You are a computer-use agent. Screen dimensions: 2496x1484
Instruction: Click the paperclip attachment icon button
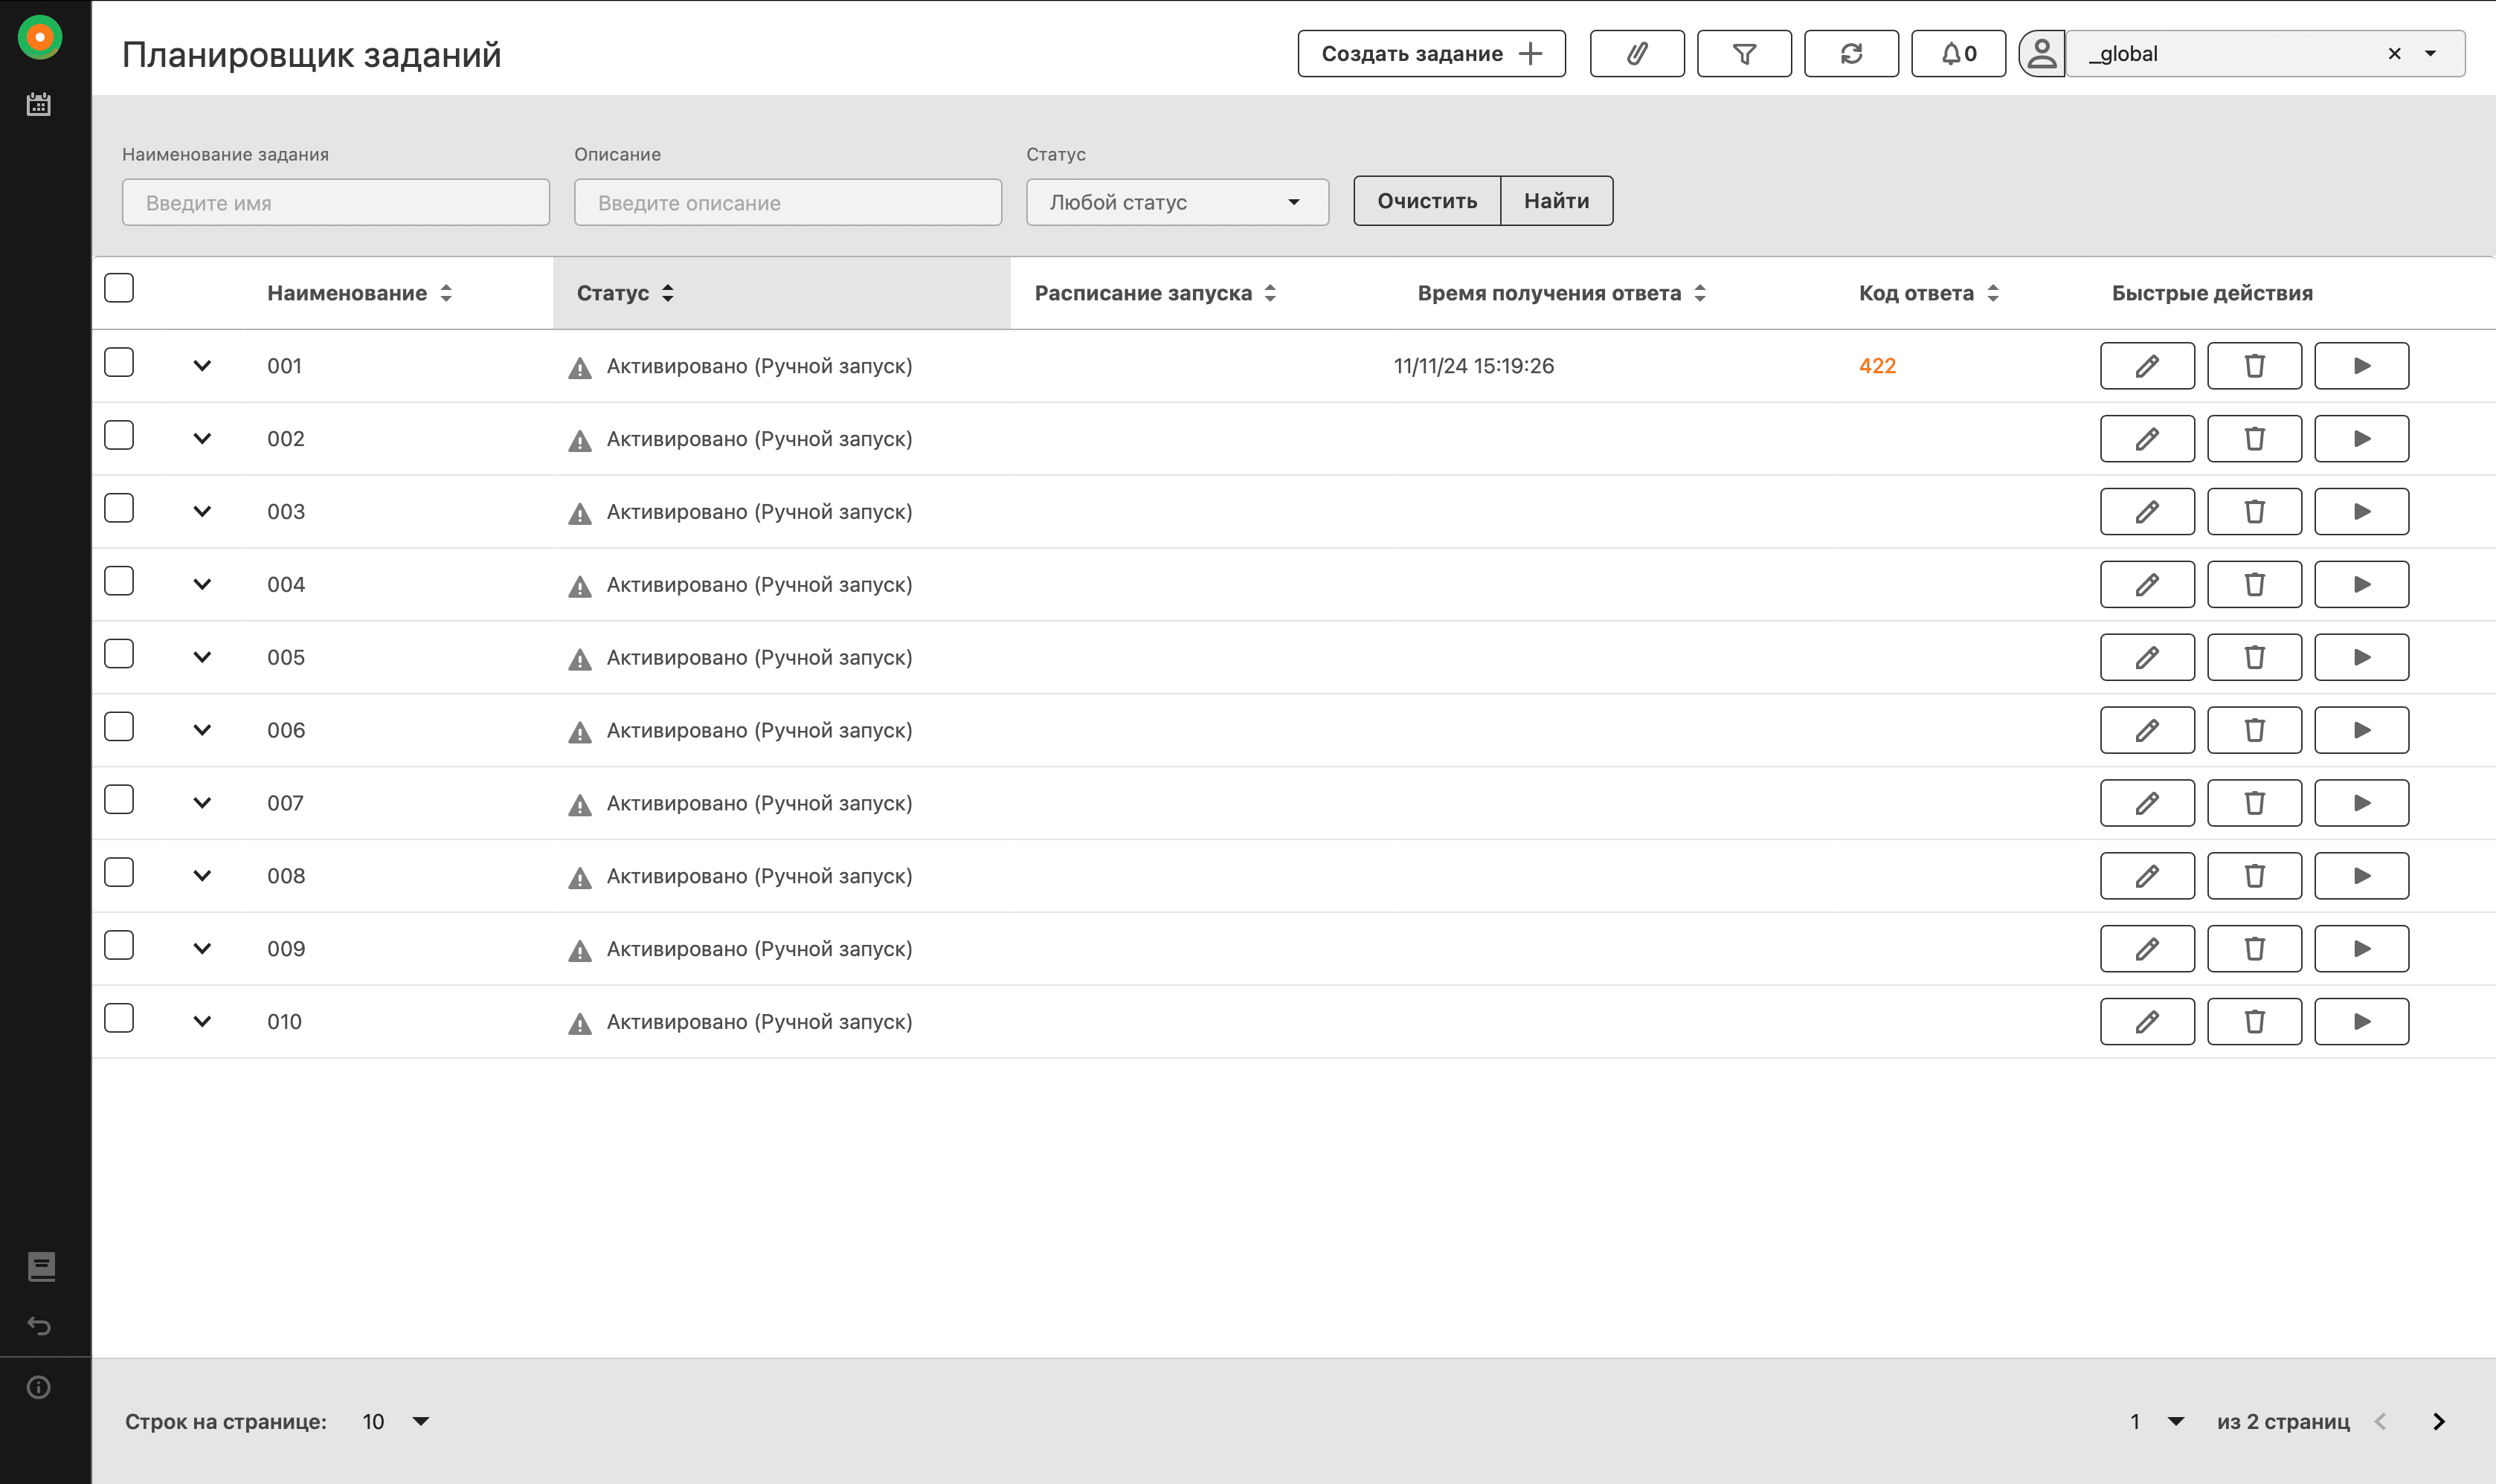point(1635,54)
